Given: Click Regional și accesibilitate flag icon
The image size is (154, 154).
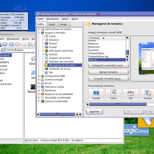Looking at the screenshot, I should [42, 94].
